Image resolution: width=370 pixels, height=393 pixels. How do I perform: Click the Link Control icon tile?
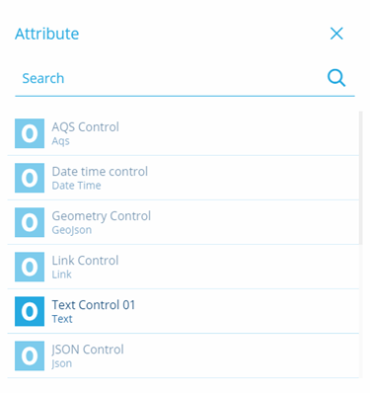(x=30, y=267)
